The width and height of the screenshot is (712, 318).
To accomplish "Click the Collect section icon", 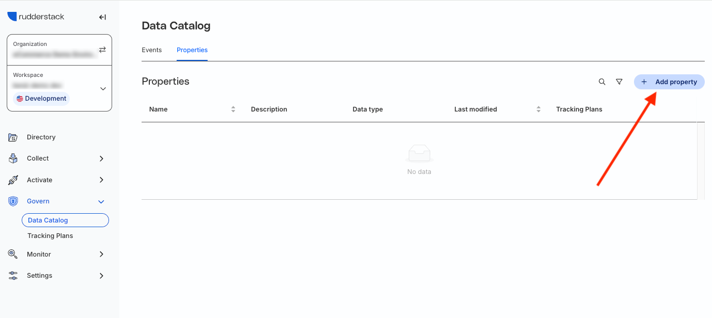I will coord(13,158).
